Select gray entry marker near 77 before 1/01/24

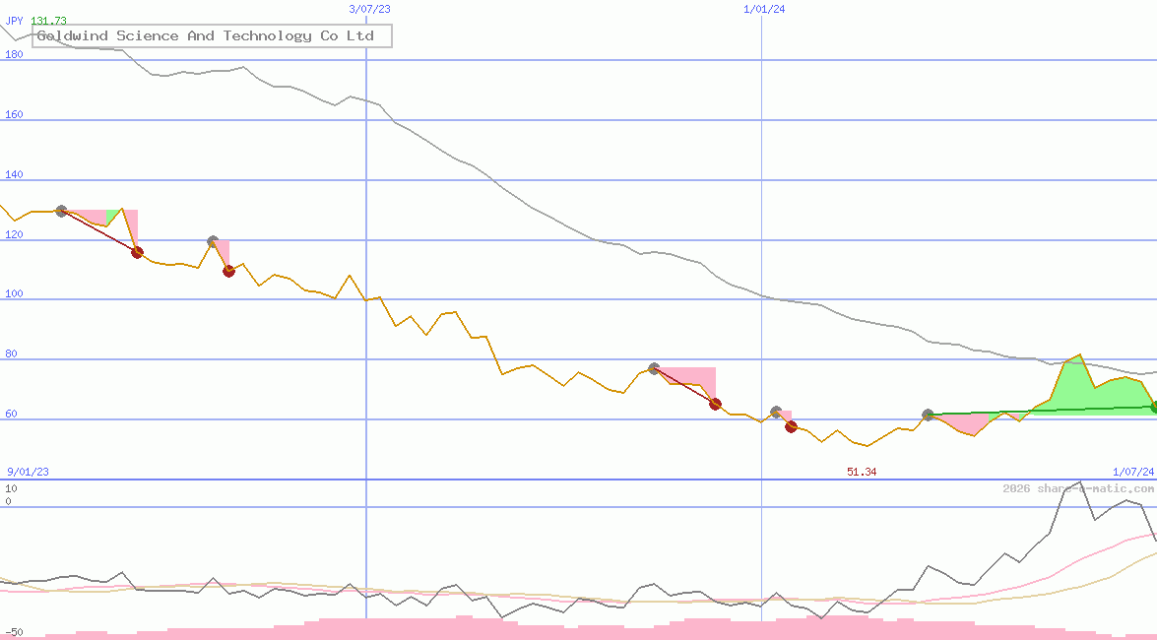[654, 368]
